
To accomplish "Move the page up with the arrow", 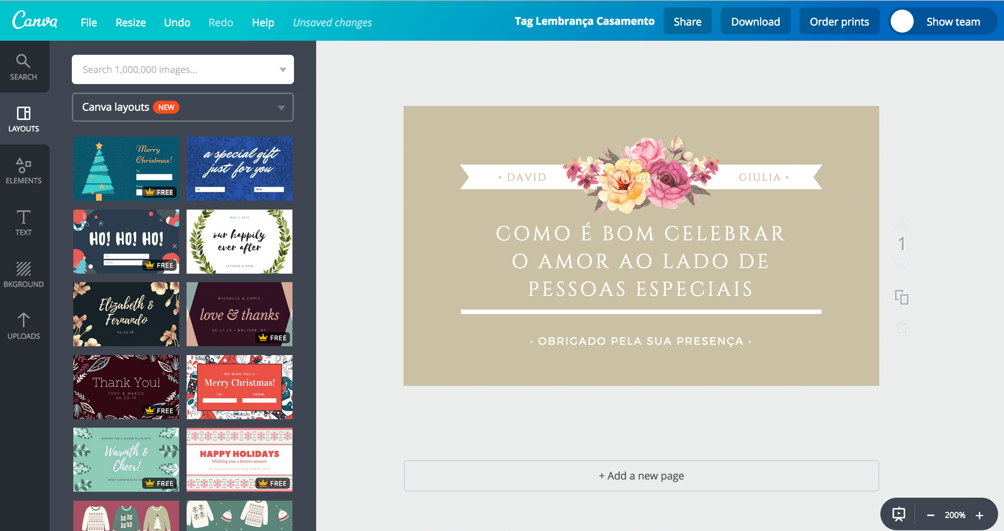I will (901, 224).
